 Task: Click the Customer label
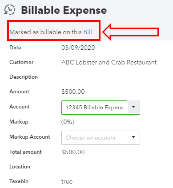(21, 62)
